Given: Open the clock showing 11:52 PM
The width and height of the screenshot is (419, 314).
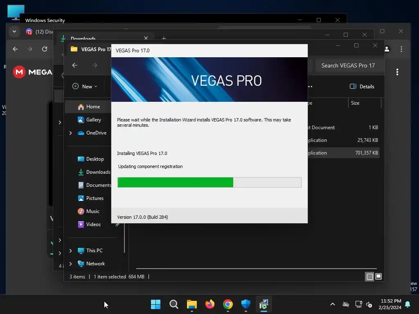Looking at the screenshot, I should 390,304.
